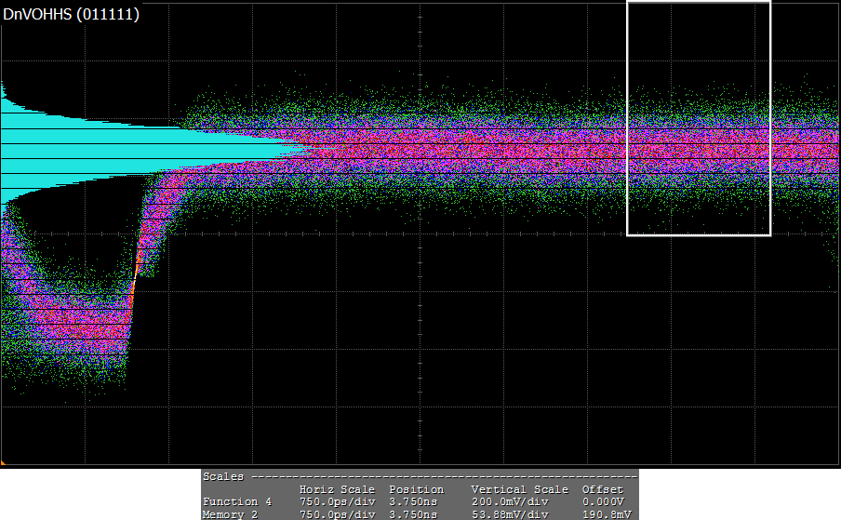This screenshot has width=841, height=520.
Task: Select the Function 4 row label
Action: tap(237, 502)
